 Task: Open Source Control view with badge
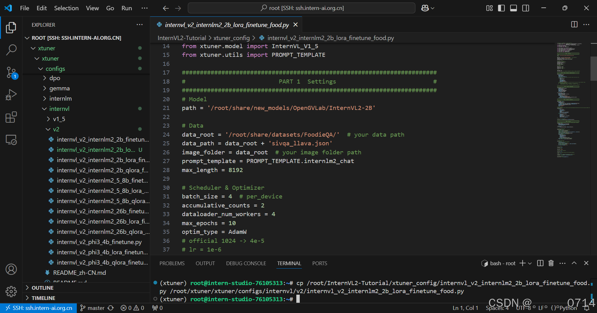[x=11, y=73]
